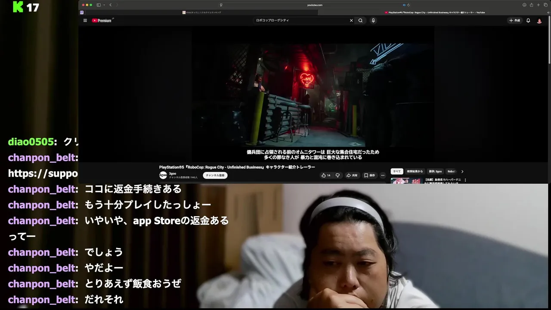
Task: Click the Safari youtube.com address bar
Action: [314, 5]
